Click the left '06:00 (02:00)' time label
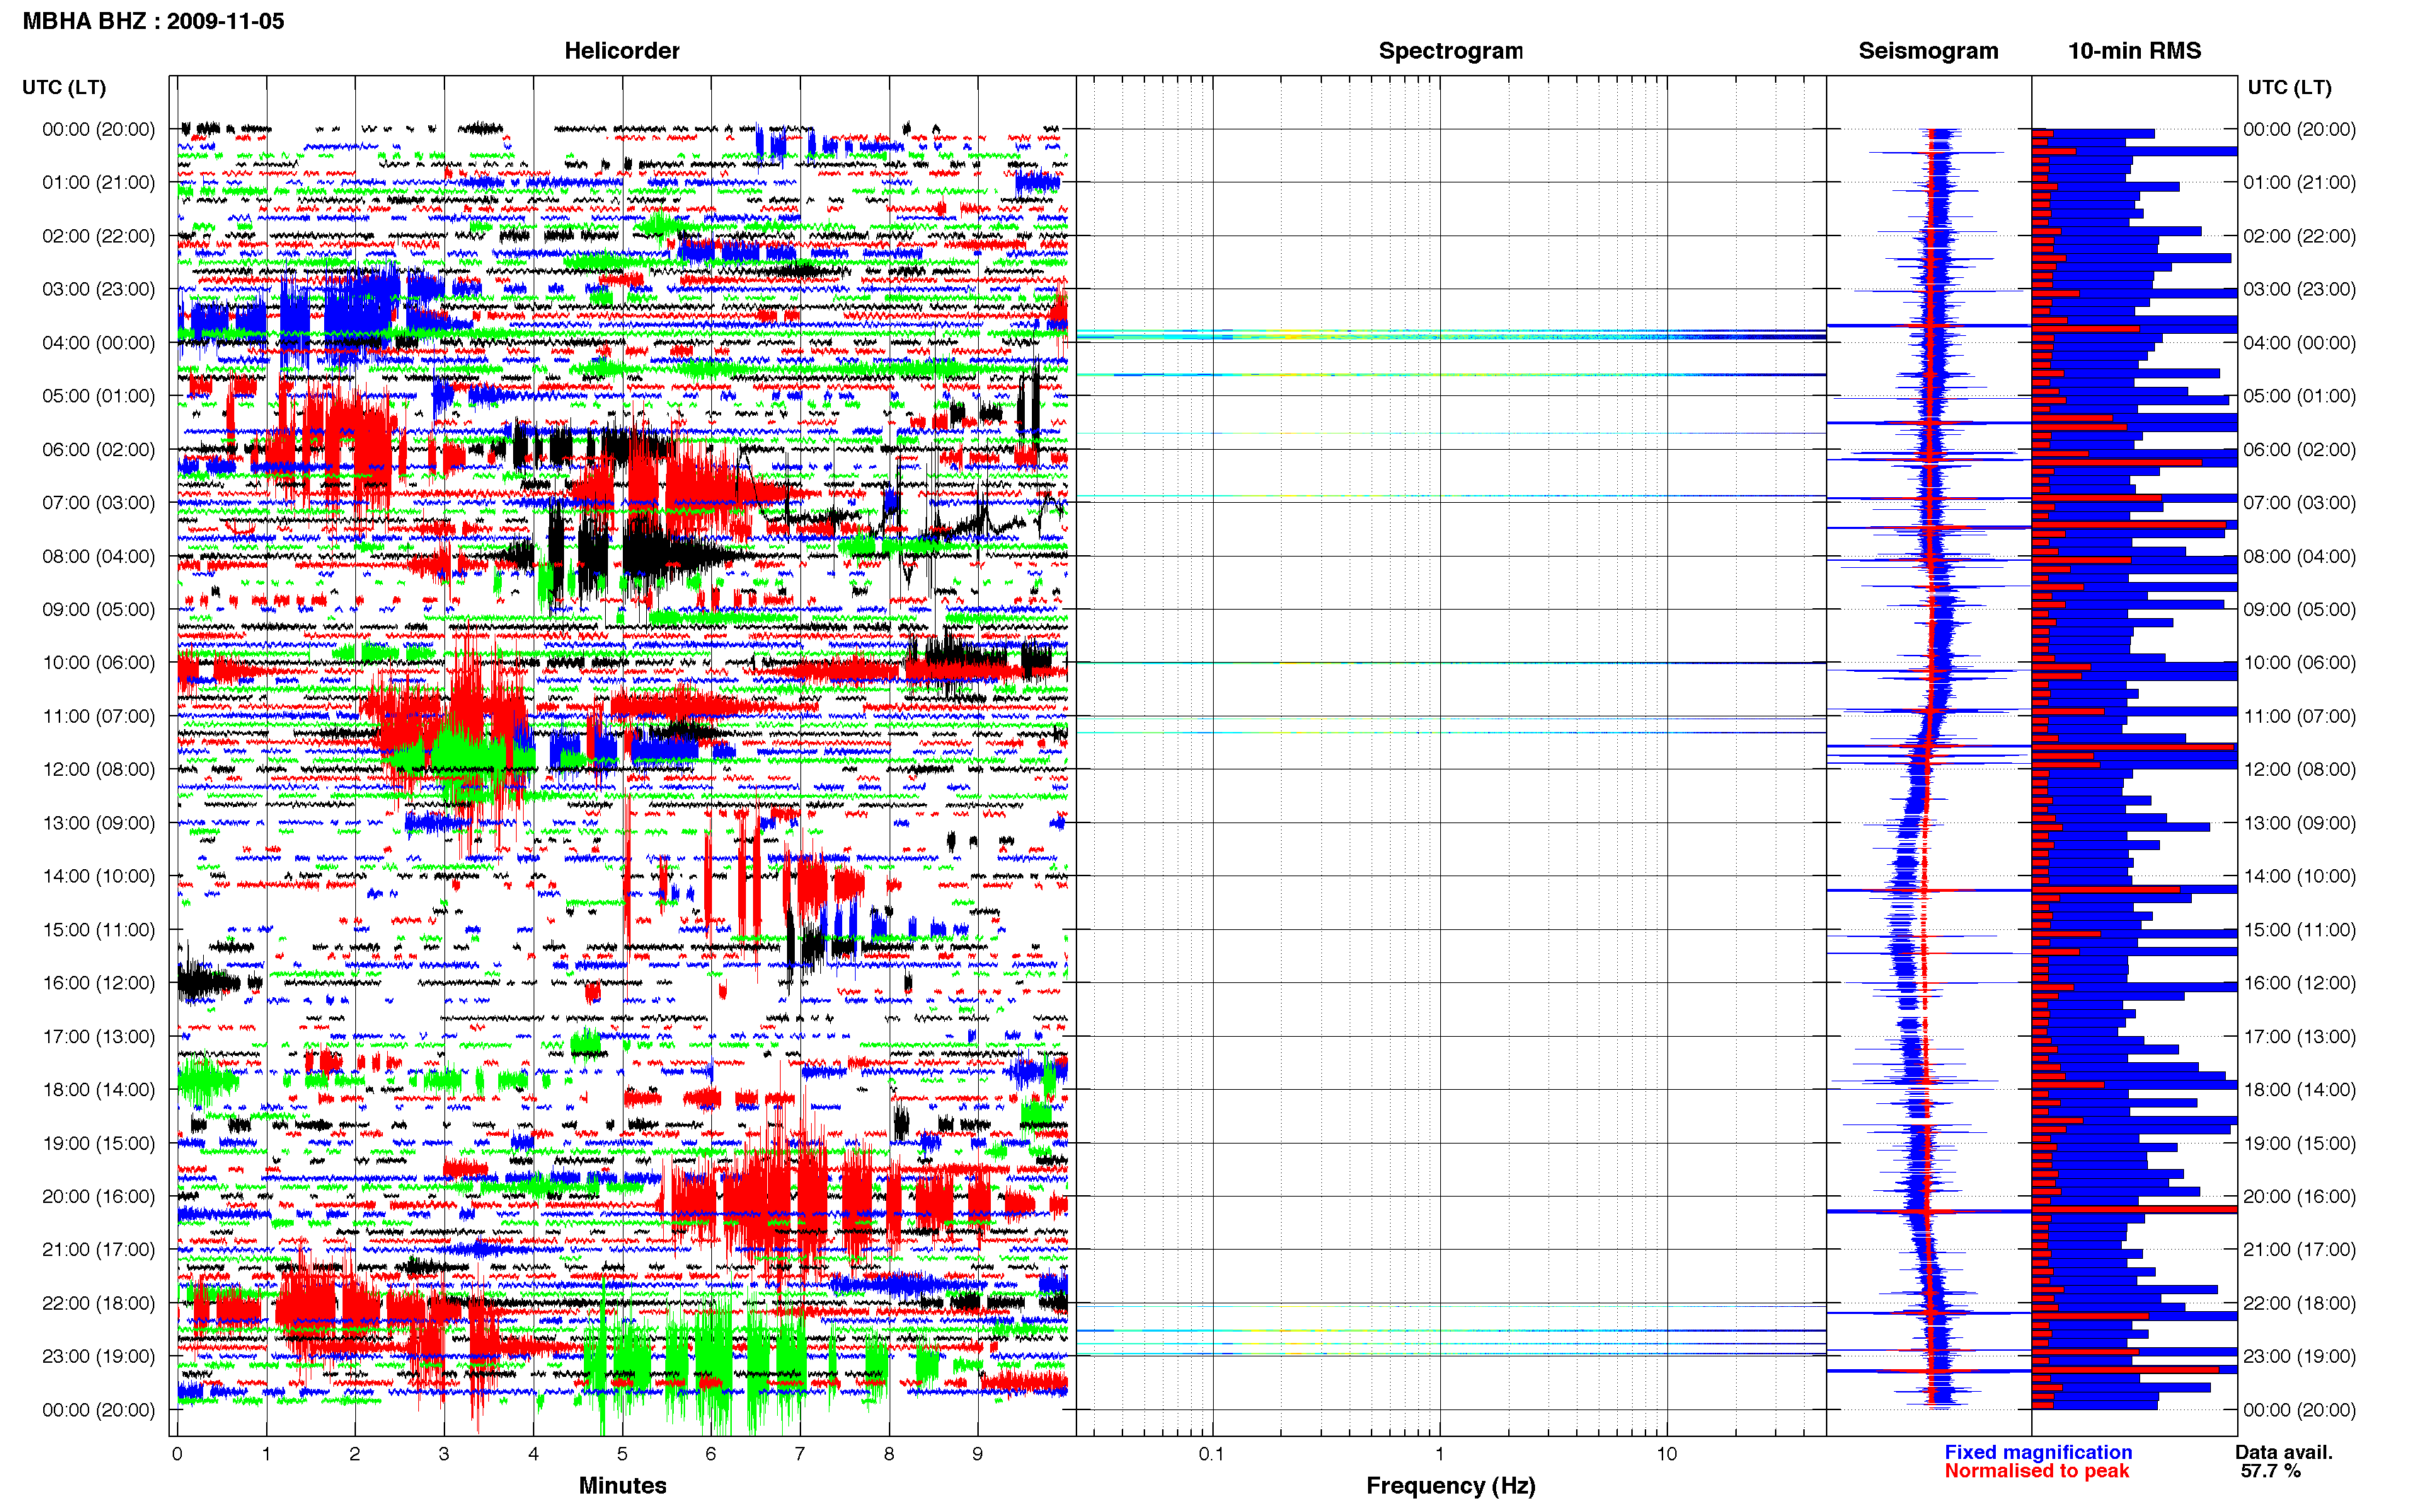Viewport: 2419px width, 1512px height. pyautogui.click(x=98, y=449)
